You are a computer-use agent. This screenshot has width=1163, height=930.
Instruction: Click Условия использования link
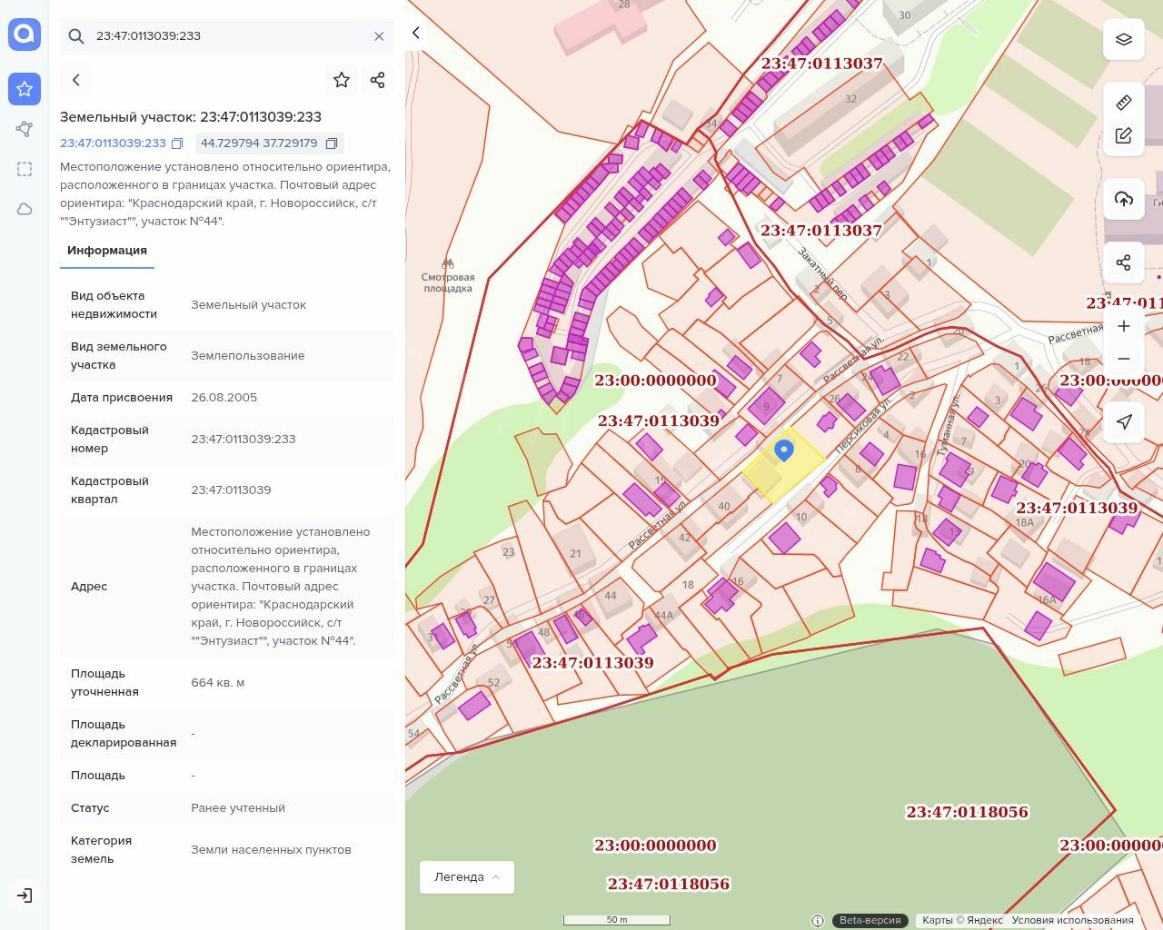[x=1072, y=920]
